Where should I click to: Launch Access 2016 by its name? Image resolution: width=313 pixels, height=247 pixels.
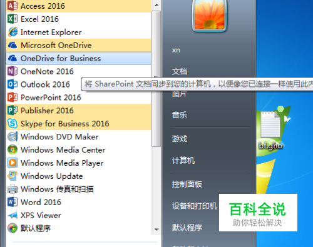pyautogui.click(x=43, y=6)
